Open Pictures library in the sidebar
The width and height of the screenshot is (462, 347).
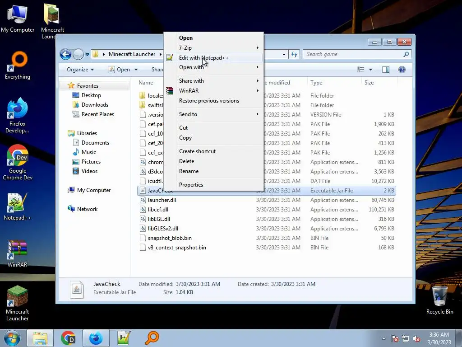(x=91, y=162)
